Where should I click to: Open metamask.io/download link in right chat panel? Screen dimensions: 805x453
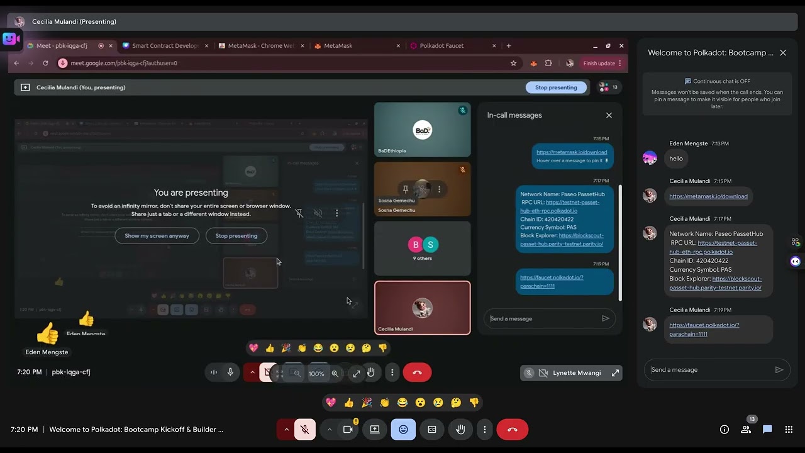pyautogui.click(x=708, y=196)
